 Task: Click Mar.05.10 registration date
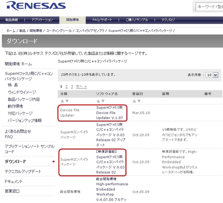[x=141, y=113]
